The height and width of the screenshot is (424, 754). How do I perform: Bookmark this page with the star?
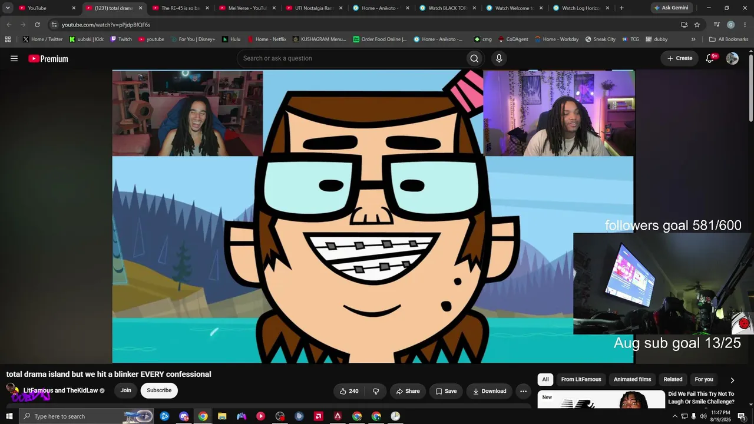697,25
